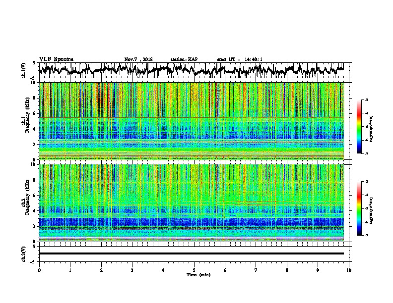The height and width of the screenshot is (303, 393).
Task: Click the flat black ch.3 signal line
Action: pos(192,253)
